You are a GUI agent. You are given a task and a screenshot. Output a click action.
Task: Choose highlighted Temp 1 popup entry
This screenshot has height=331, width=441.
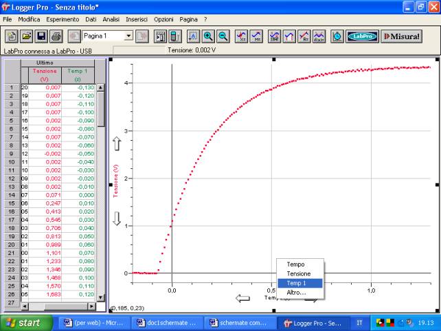click(300, 283)
